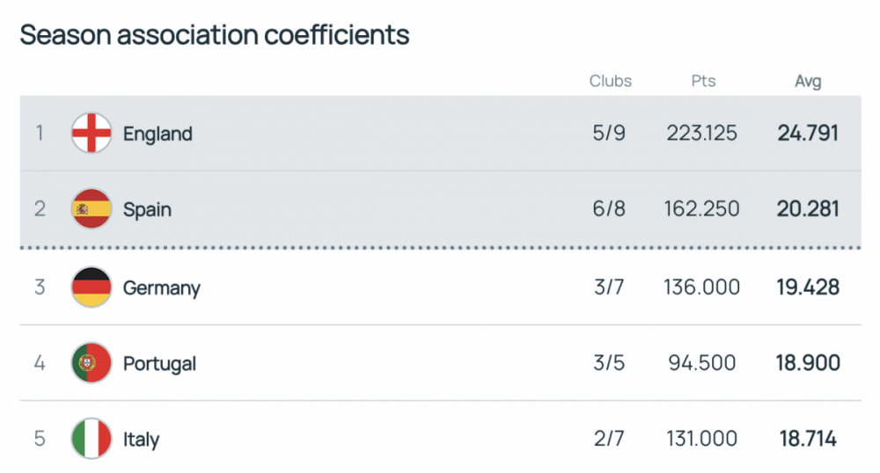Select the Germany country name
The width and height of the screenshot is (880, 473).
(162, 287)
